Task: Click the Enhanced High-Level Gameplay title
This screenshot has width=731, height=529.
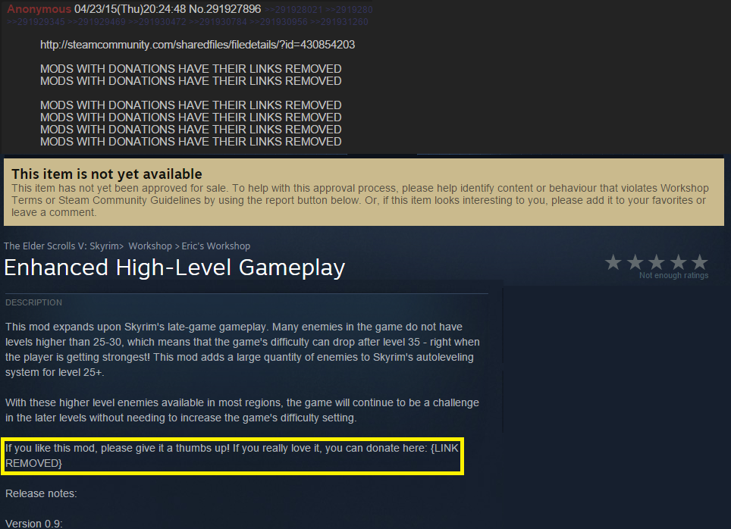Action: tap(174, 268)
